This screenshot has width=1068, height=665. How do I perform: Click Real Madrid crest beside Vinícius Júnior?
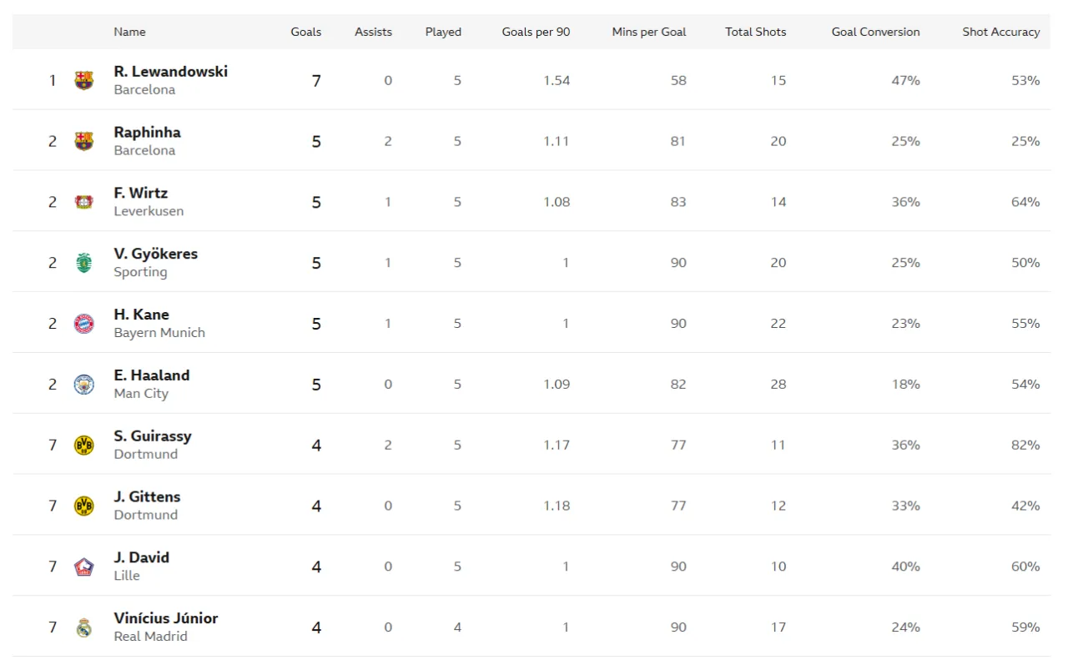(x=84, y=627)
